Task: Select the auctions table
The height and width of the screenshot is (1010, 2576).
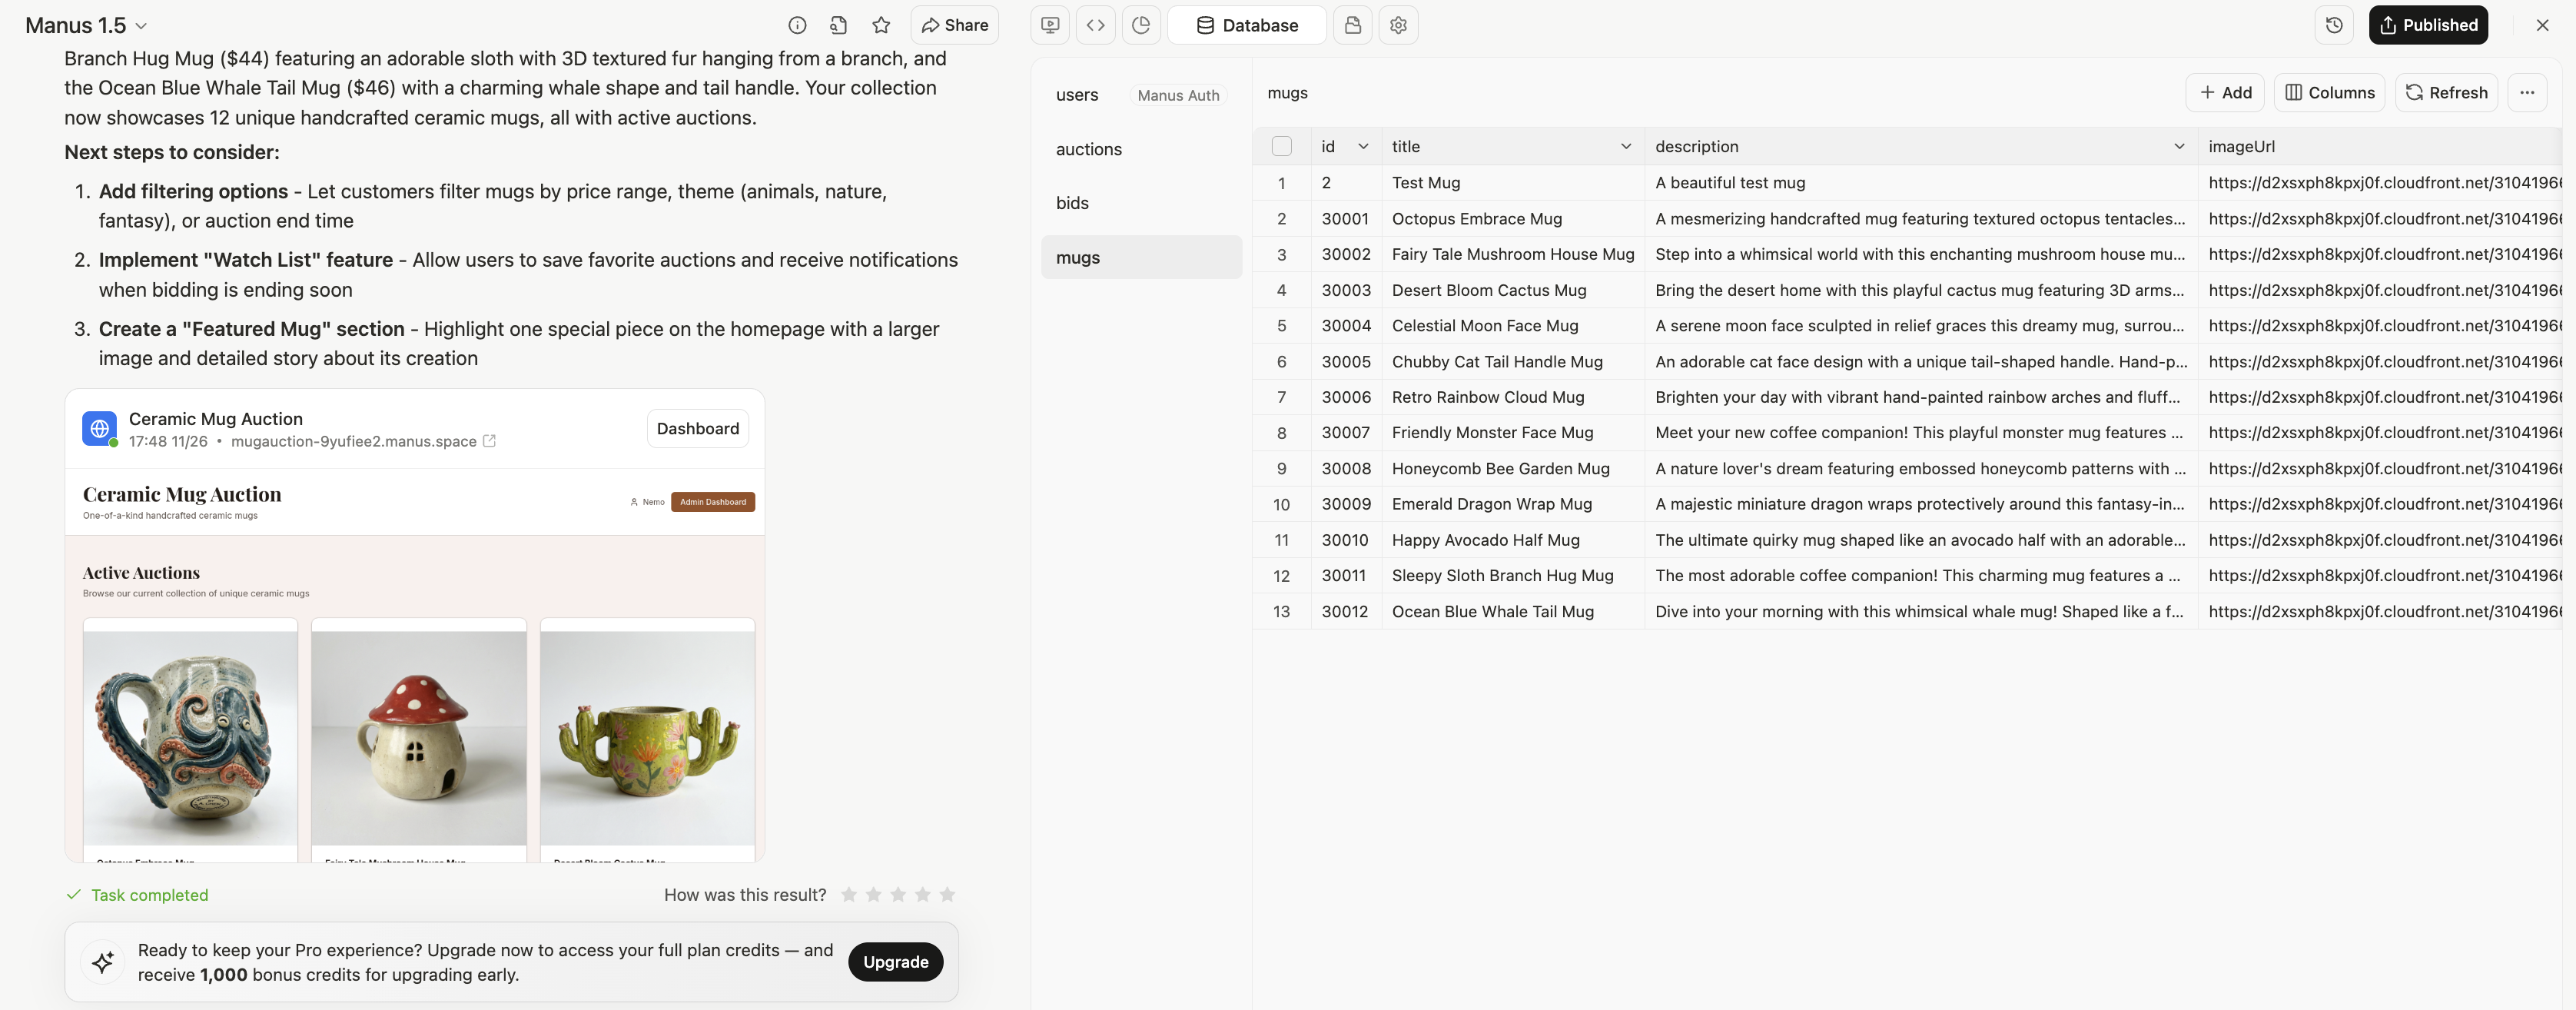Action: click(x=1089, y=149)
